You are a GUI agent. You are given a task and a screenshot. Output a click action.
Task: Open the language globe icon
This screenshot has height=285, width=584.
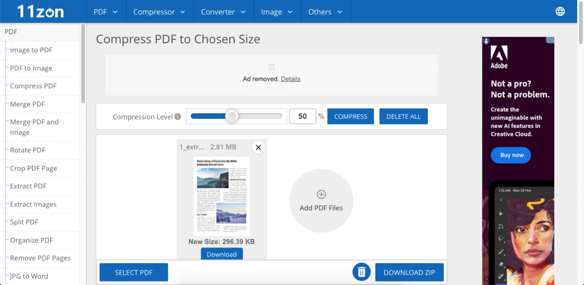pyautogui.click(x=559, y=12)
